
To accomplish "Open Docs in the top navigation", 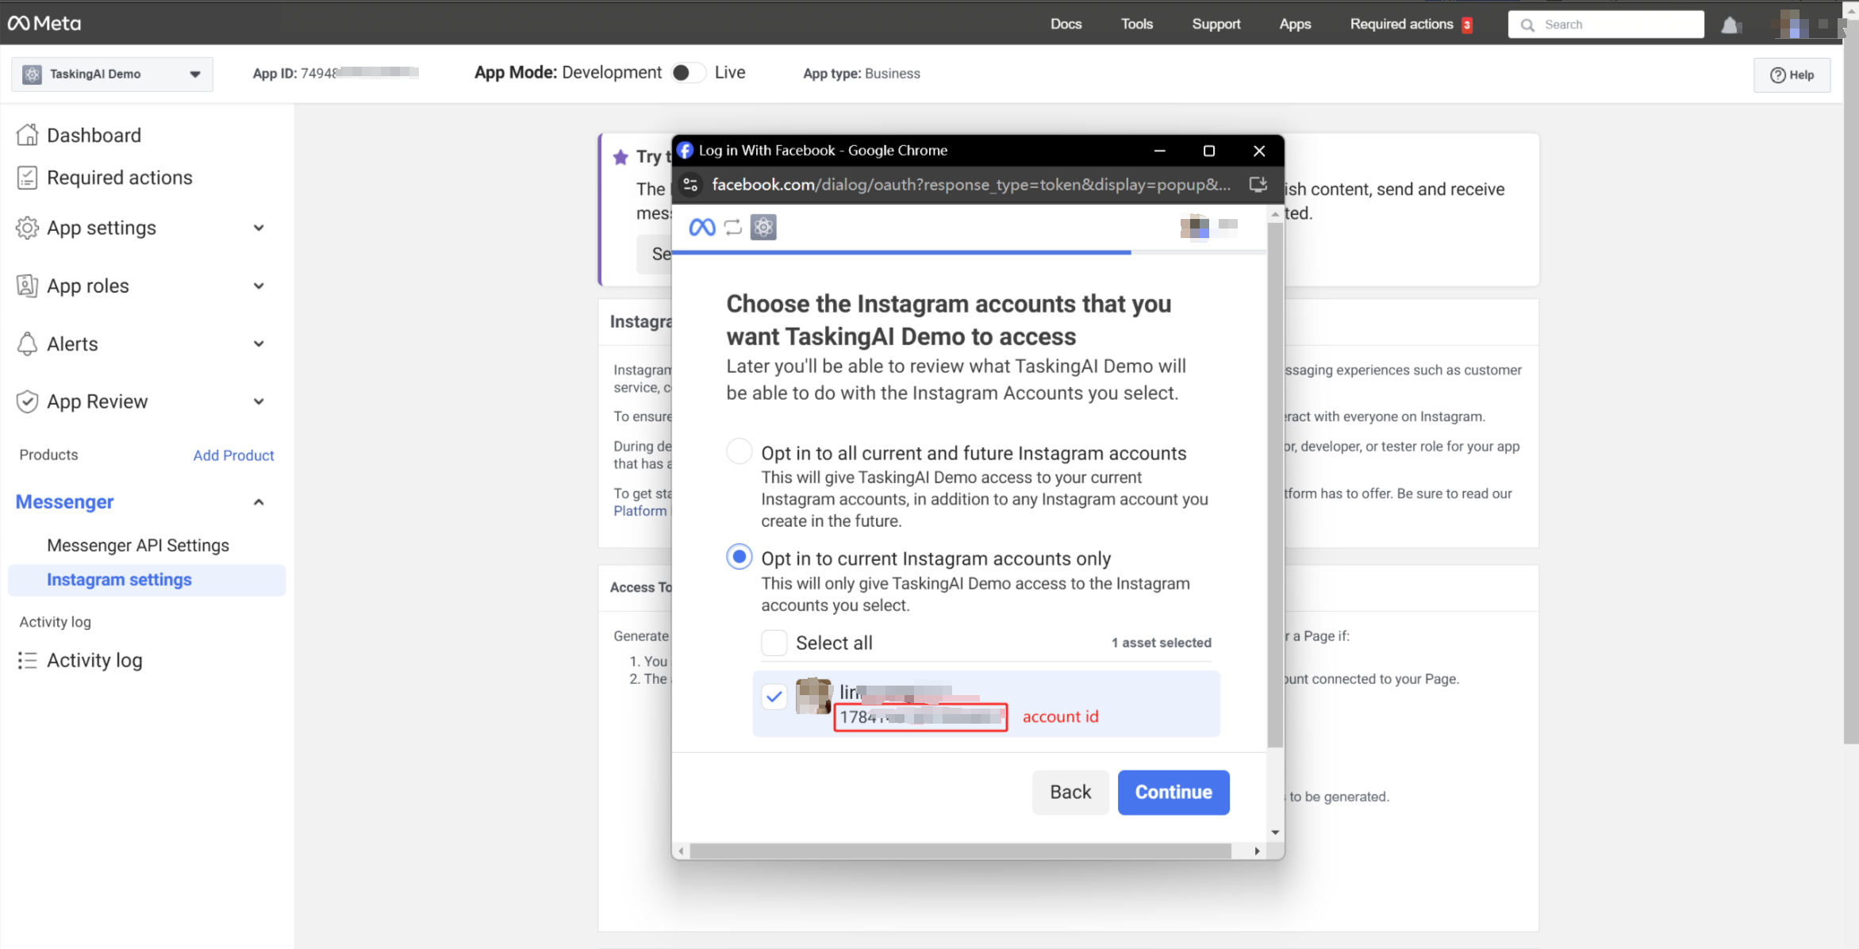I will pyautogui.click(x=1066, y=24).
